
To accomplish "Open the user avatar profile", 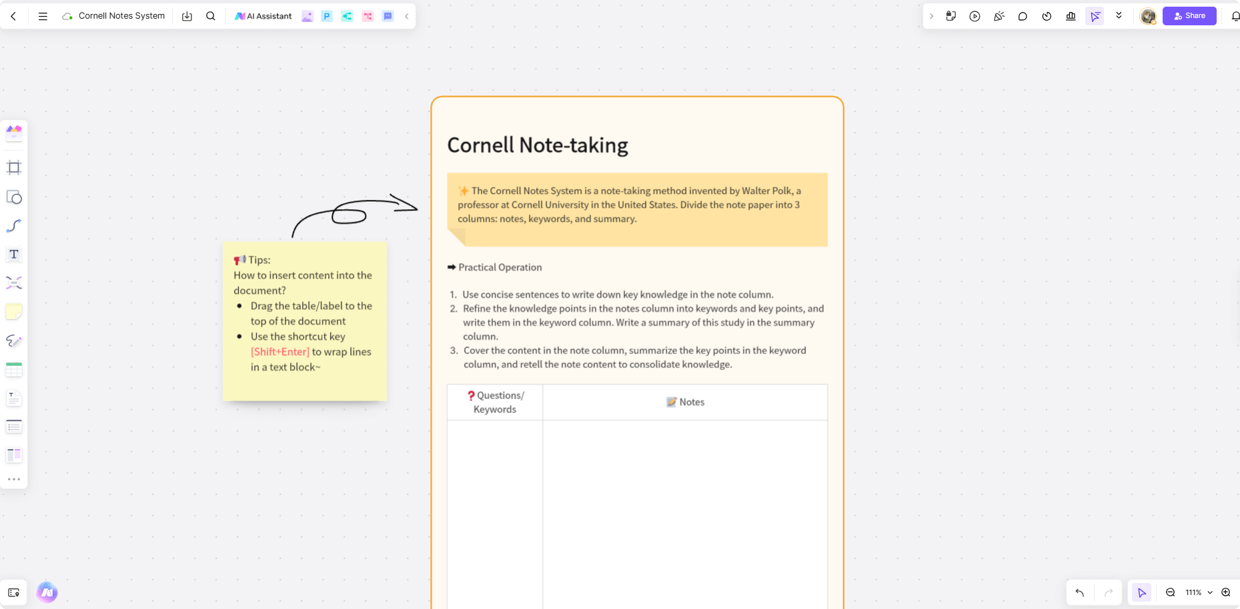I will (x=1148, y=17).
